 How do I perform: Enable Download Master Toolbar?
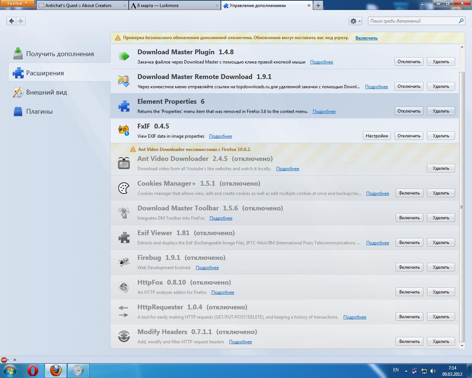pos(409,218)
